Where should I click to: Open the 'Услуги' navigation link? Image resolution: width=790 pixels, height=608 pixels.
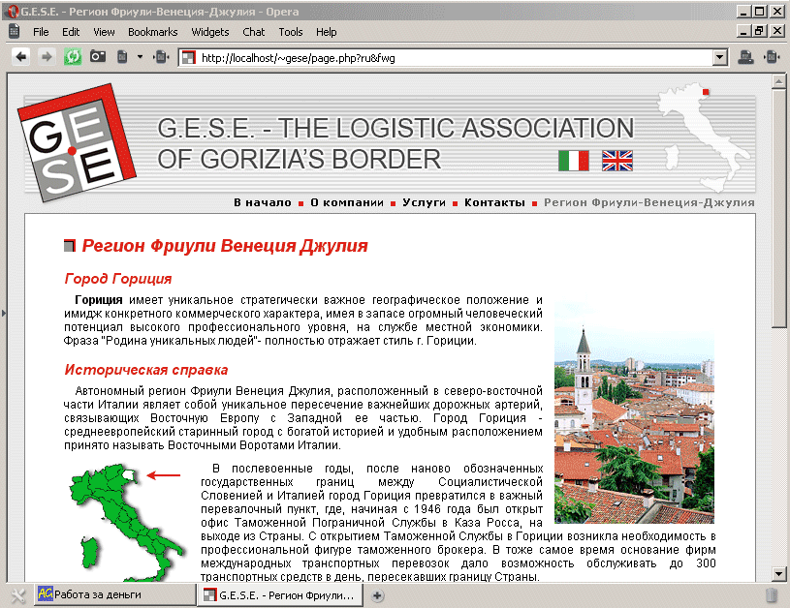point(424,203)
